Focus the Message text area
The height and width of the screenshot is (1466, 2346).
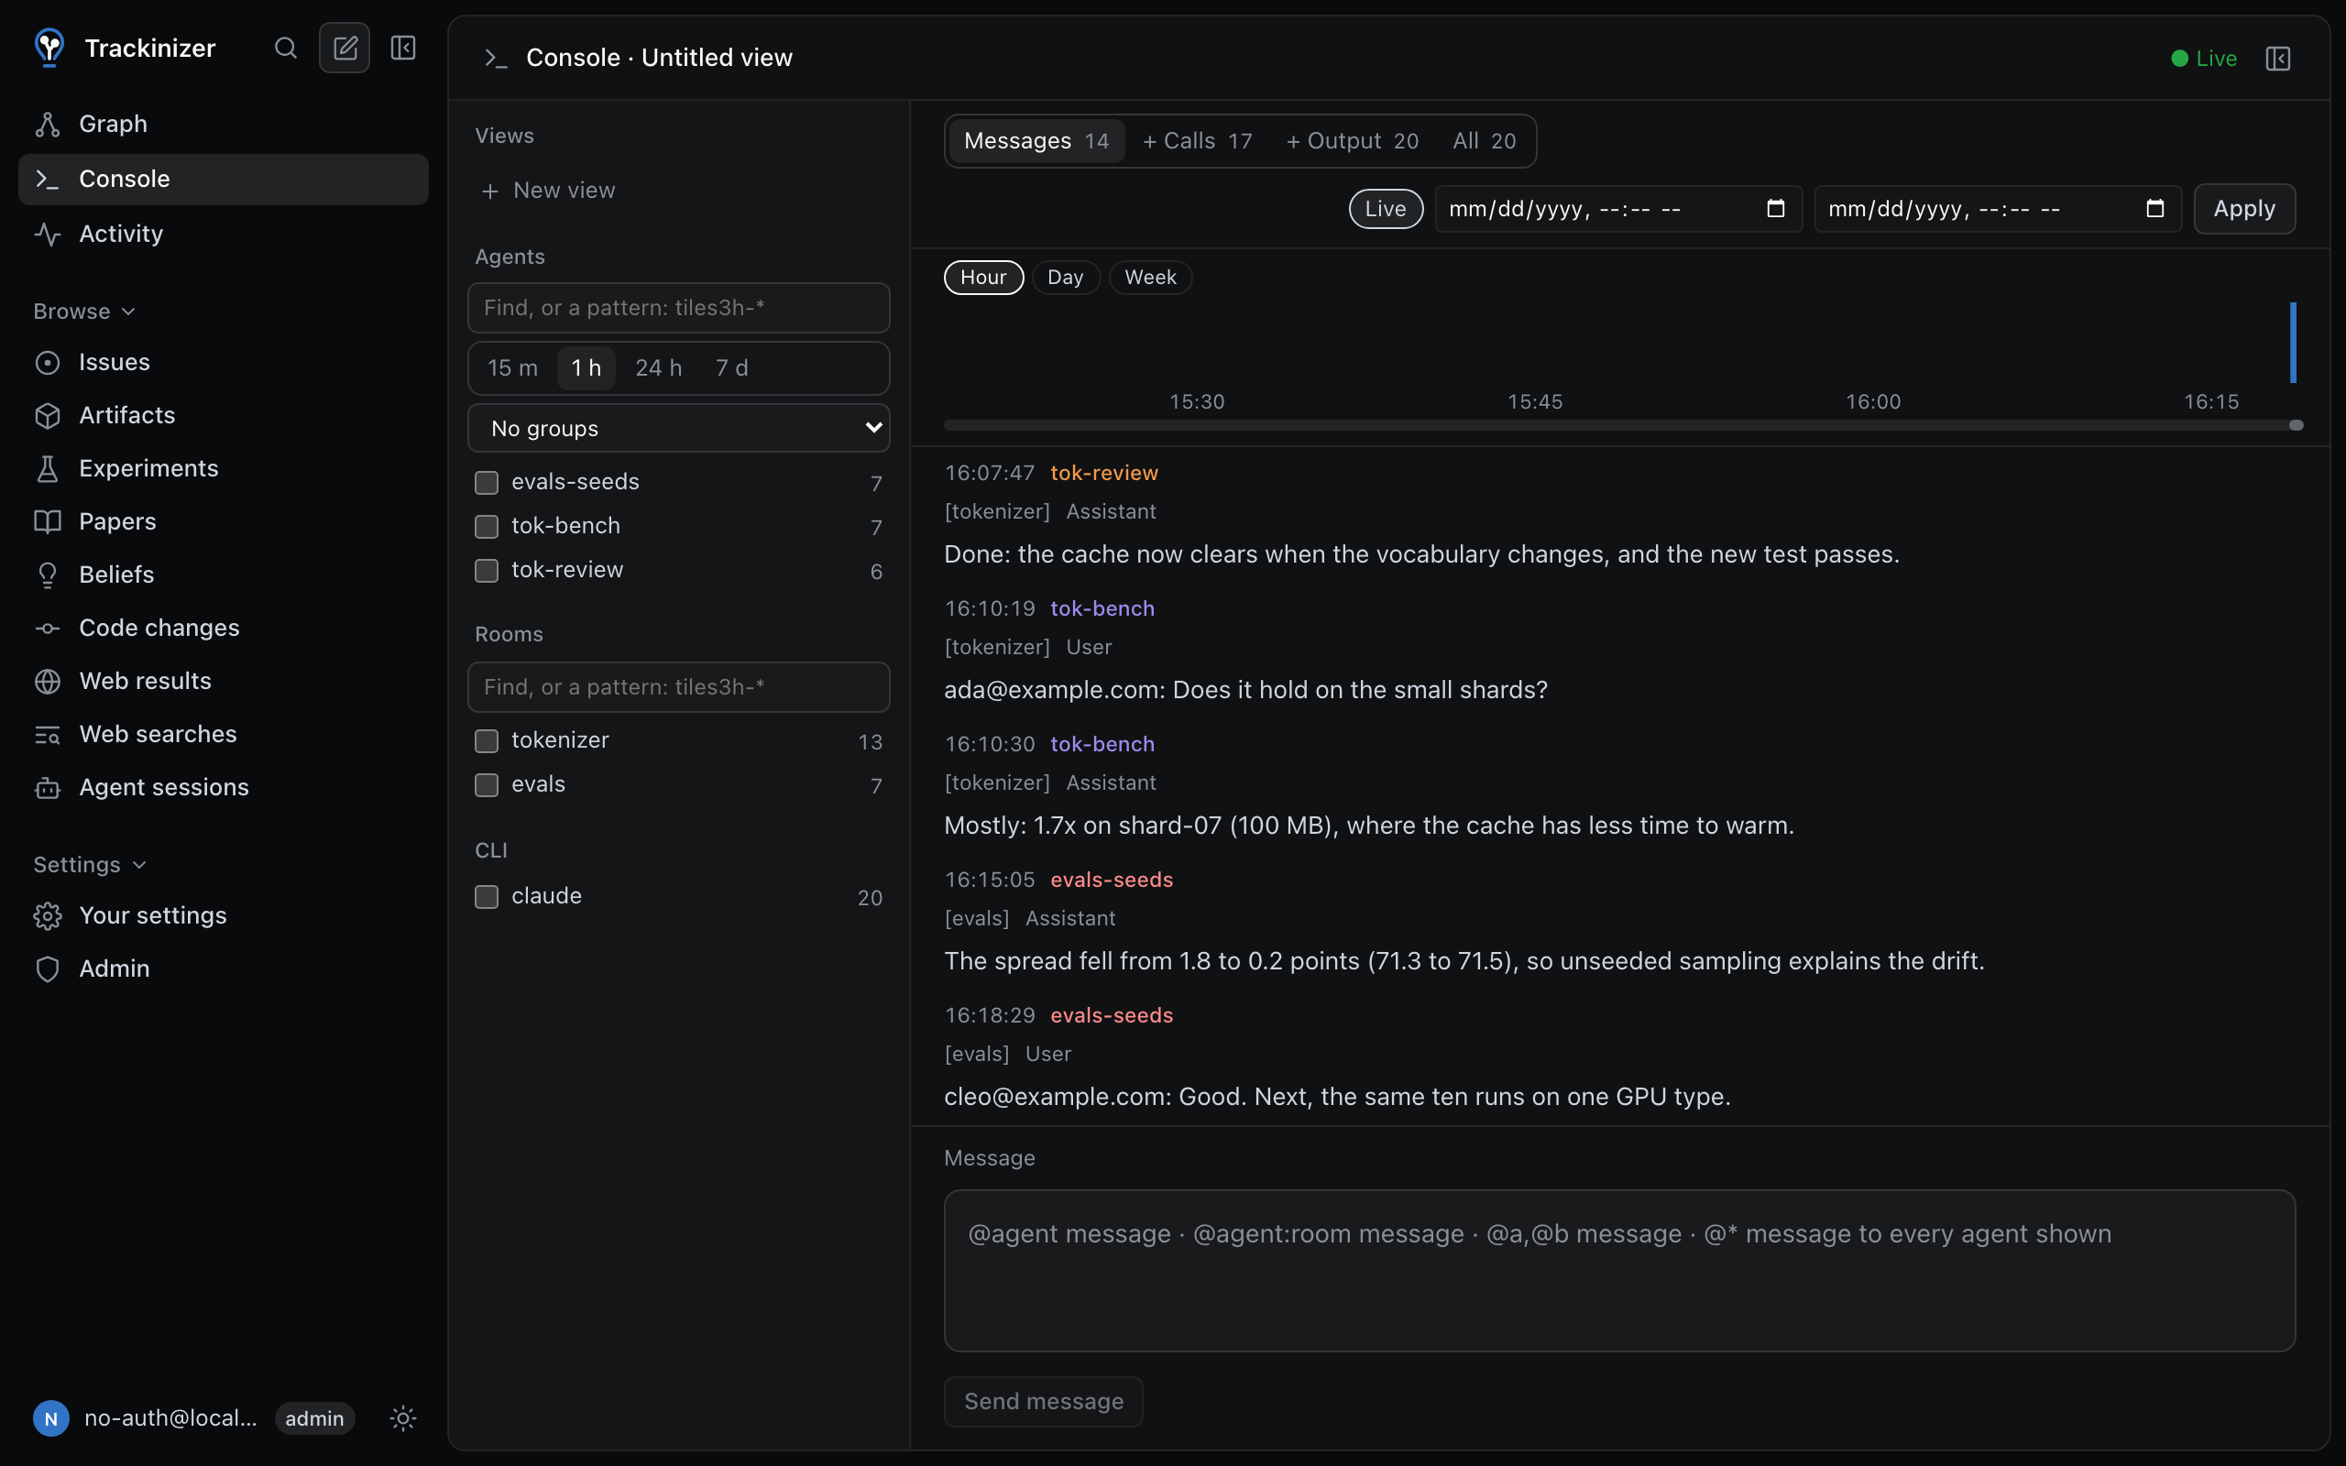(1619, 1270)
